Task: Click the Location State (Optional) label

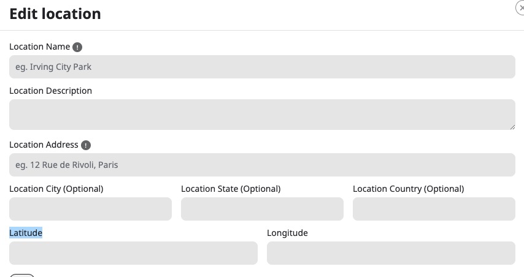Action: pyautogui.click(x=231, y=189)
